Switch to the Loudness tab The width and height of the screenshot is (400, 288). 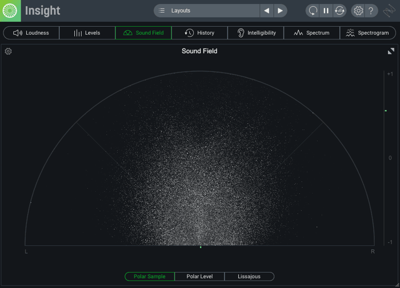pos(31,33)
